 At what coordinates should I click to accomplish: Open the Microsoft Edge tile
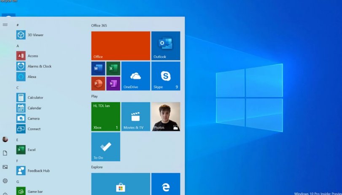pyautogui.click(x=166, y=184)
